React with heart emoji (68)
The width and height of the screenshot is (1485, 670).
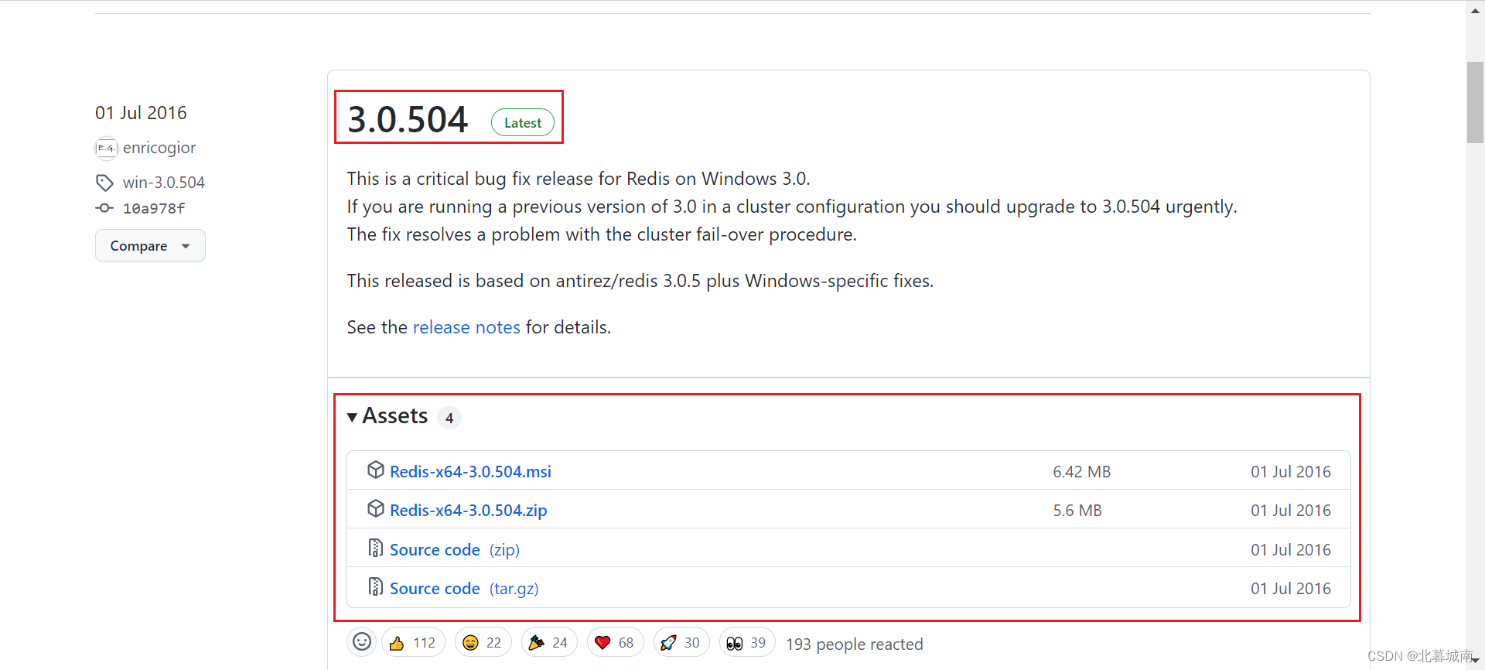point(615,642)
